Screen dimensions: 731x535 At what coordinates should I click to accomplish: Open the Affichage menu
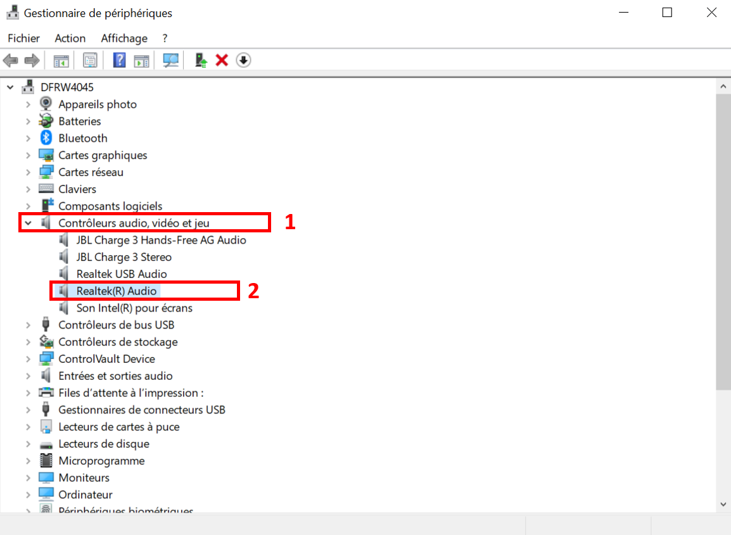pyautogui.click(x=124, y=39)
